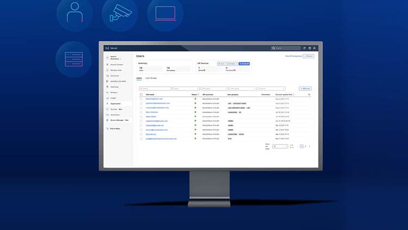Open the Switching icon in sidebar
The height and width of the screenshot is (230, 408).
pyautogui.click(x=107, y=87)
